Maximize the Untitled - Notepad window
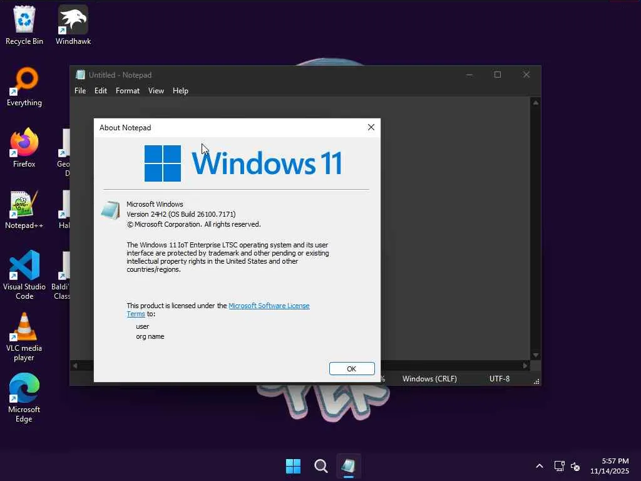 pyautogui.click(x=498, y=75)
